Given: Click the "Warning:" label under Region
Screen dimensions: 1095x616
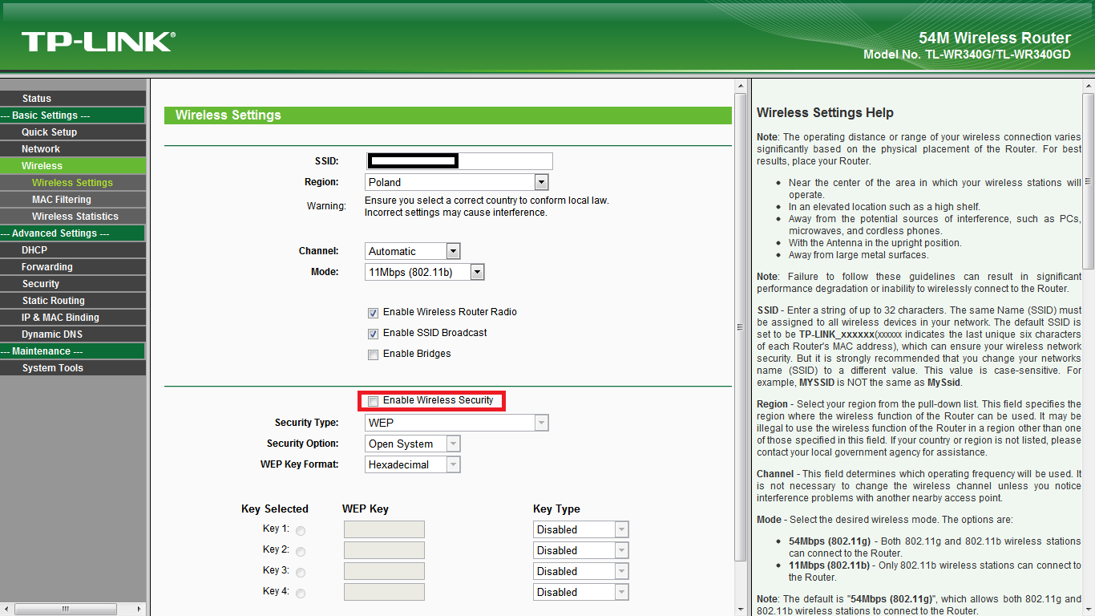Looking at the screenshot, I should [326, 206].
